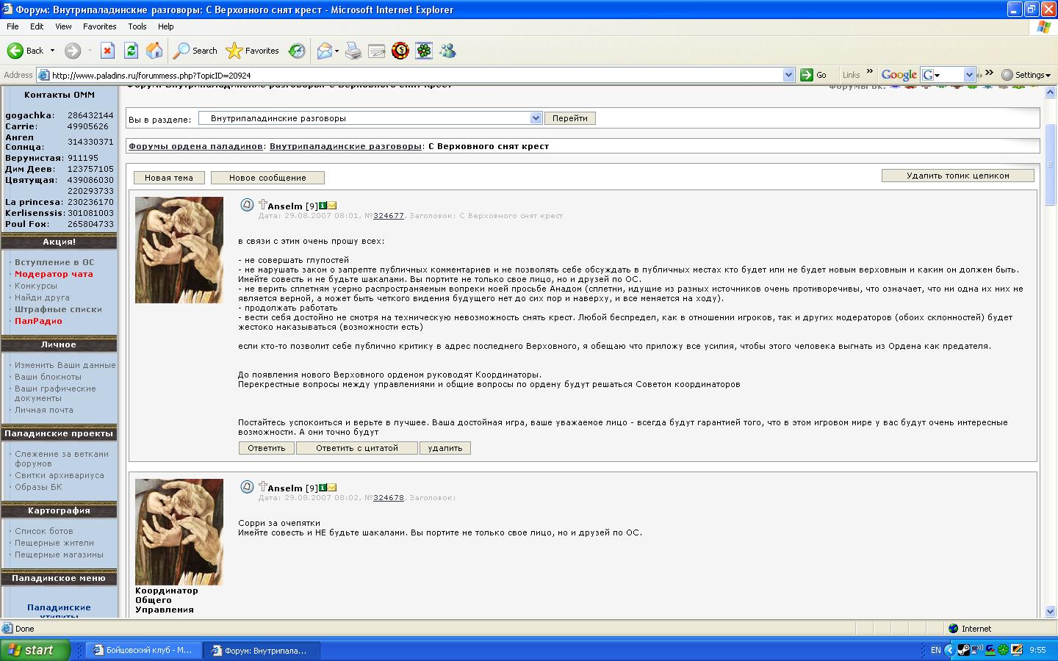This screenshot has width=1058, height=661.
Task: Open Google toolbar Settings dropdown
Action: 1026,75
